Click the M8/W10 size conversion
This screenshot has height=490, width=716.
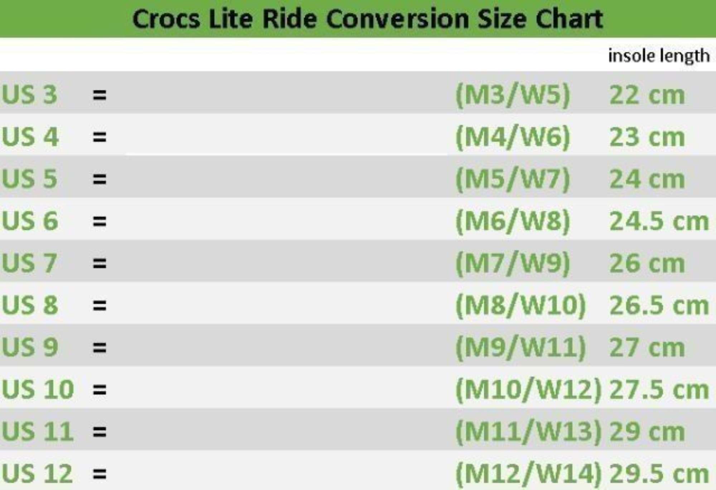(521, 305)
